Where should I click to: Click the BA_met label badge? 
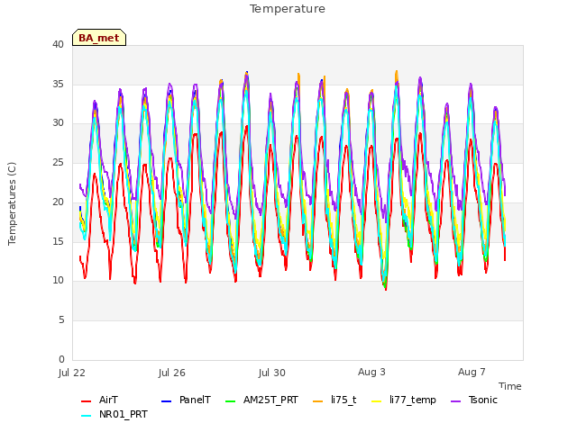click(x=99, y=38)
